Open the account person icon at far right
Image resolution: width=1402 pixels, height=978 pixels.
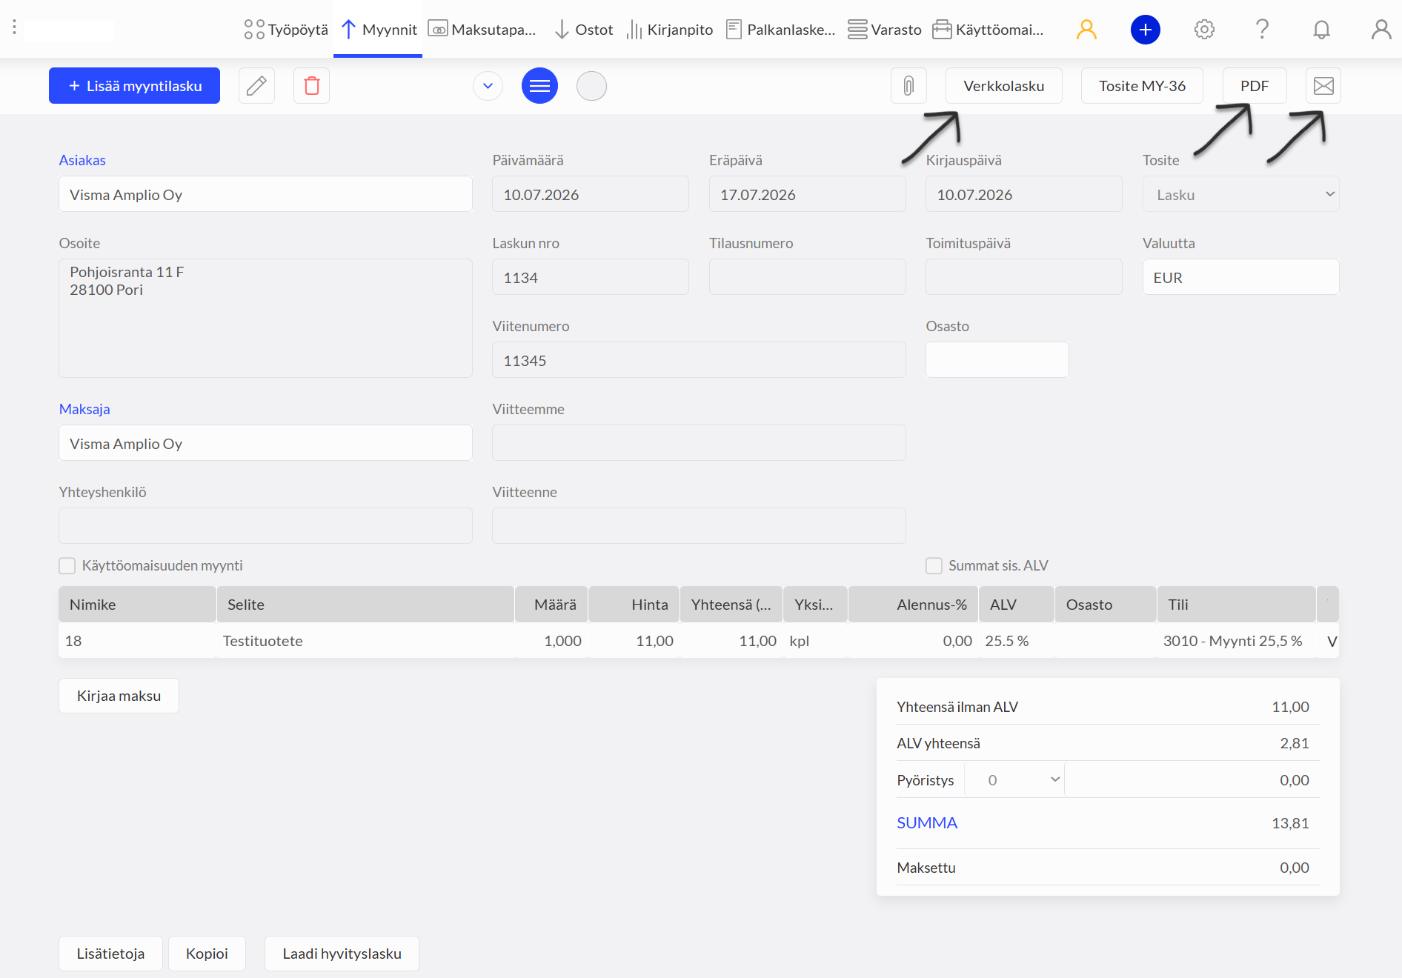click(x=1381, y=30)
